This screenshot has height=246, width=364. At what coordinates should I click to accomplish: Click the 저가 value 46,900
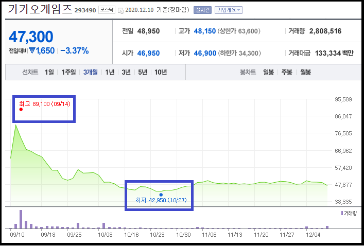click(205, 53)
